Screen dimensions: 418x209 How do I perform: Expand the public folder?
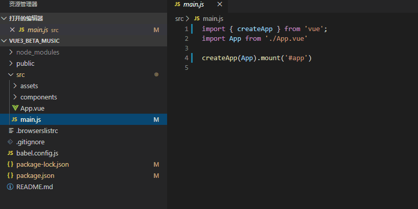coord(11,63)
